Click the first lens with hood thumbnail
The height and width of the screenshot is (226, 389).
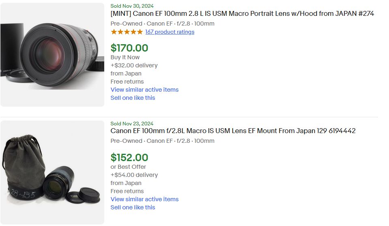[x=52, y=55]
